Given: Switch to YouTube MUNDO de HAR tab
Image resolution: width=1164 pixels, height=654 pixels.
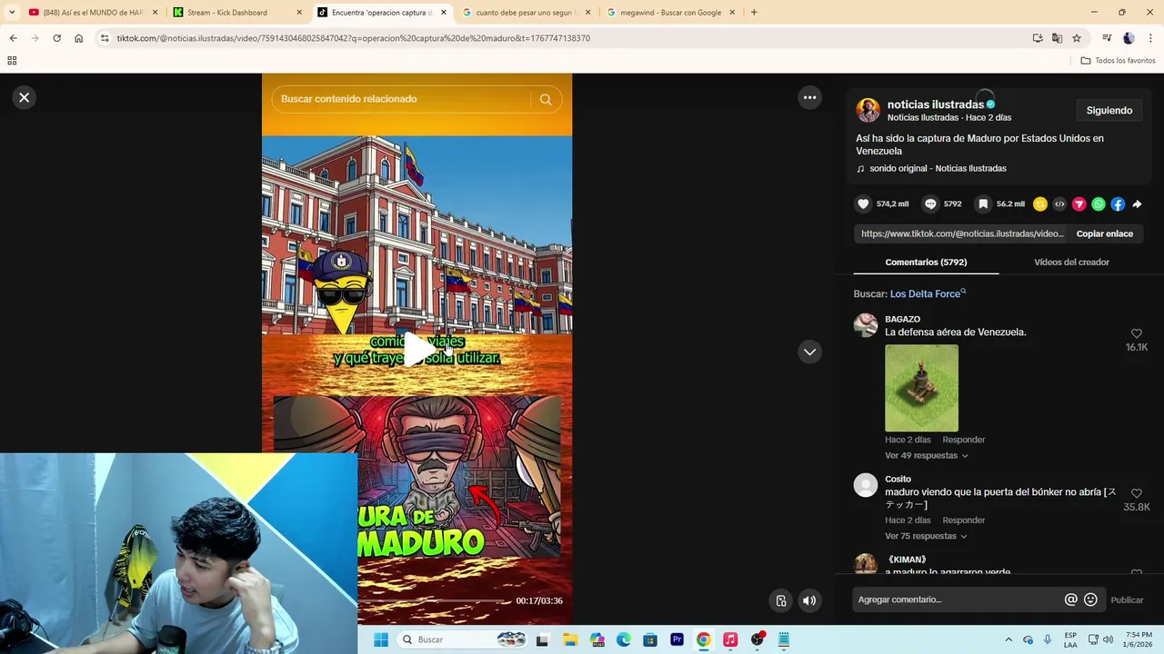Looking at the screenshot, I should [91, 13].
